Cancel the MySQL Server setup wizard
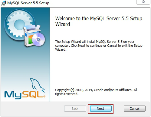The width and height of the screenshot is (151, 117). click(x=135, y=109)
